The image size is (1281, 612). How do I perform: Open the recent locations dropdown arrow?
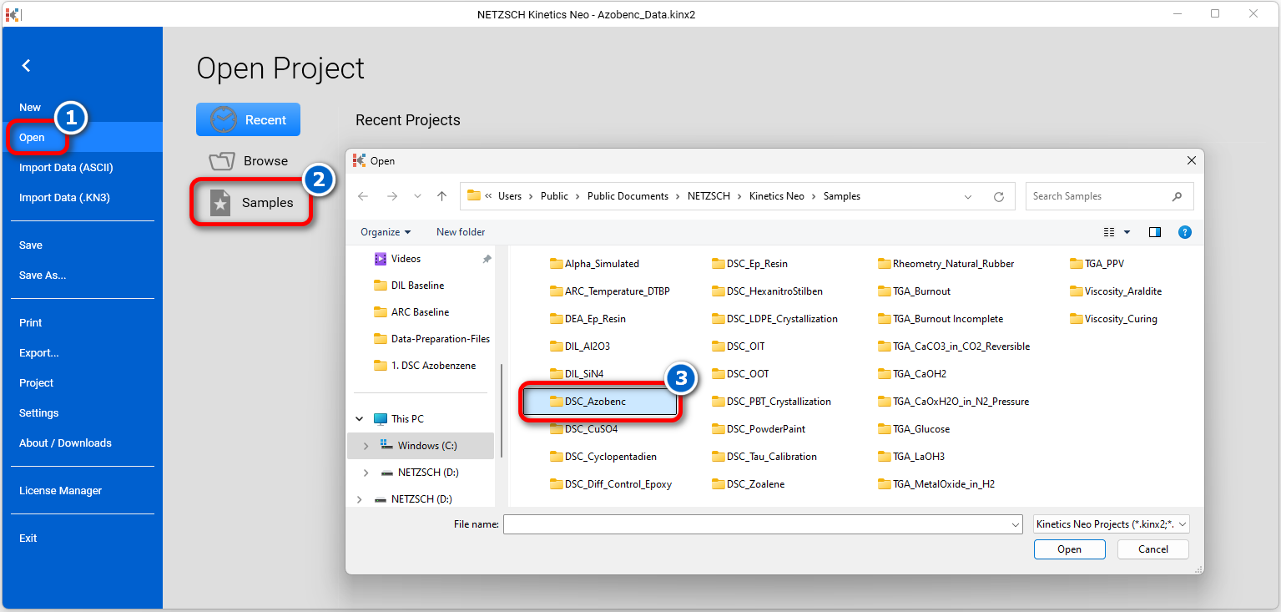pyautogui.click(x=417, y=196)
